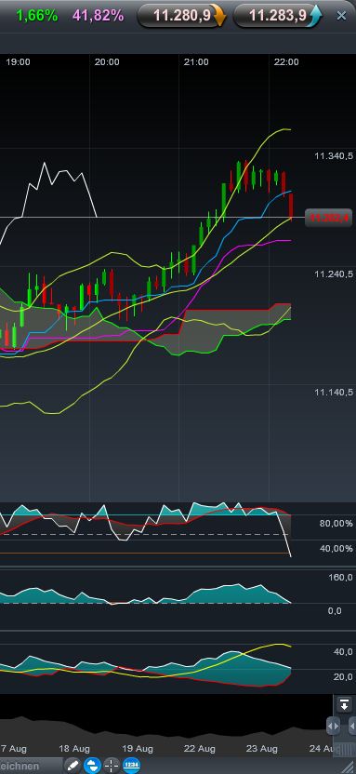Click the 22 Aug date in navigator timeline
This screenshot has height=774, width=356.
pos(199,748)
